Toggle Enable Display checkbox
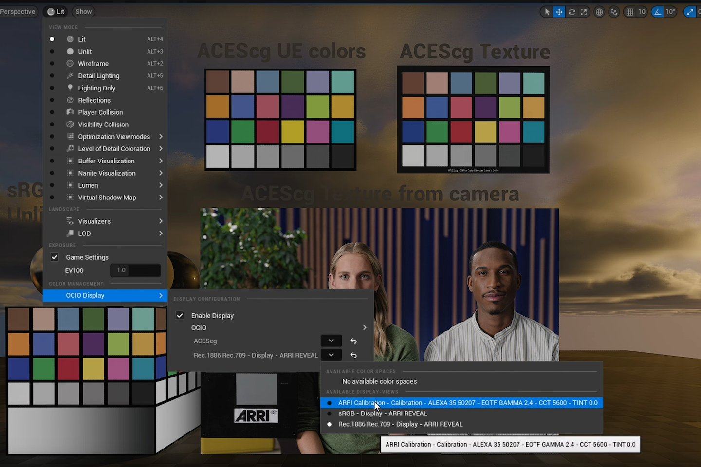The height and width of the screenshot is (467, 701). (180, 316)
